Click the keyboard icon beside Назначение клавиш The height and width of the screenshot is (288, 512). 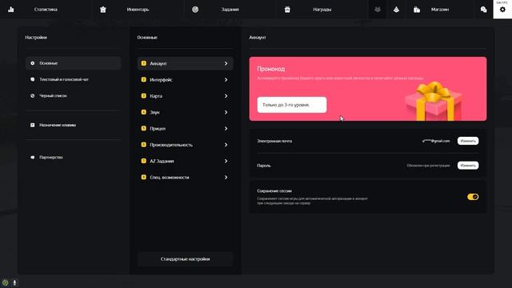tap(32, 125)
